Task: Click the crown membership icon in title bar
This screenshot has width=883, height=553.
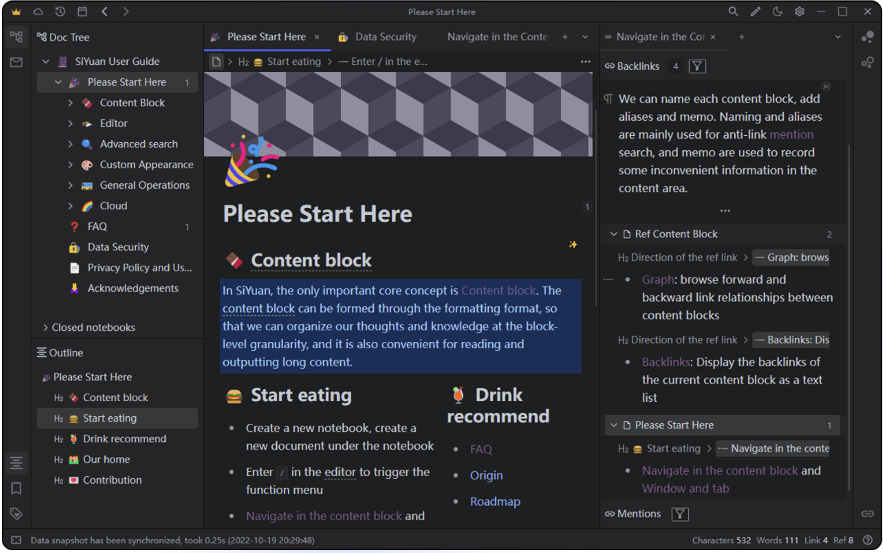Action: pyautogui.click(x=16, y=11)
